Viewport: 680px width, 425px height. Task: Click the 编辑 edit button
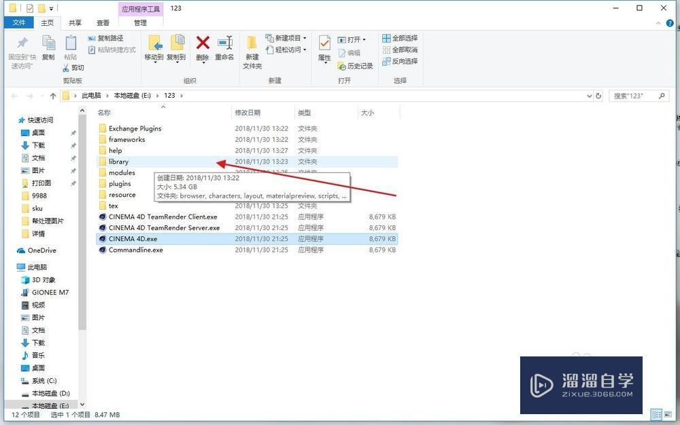(350, 53)
